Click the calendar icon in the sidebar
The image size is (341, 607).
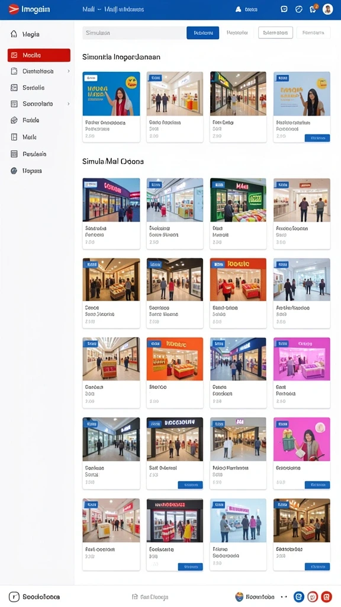click(x=14, y=104)
